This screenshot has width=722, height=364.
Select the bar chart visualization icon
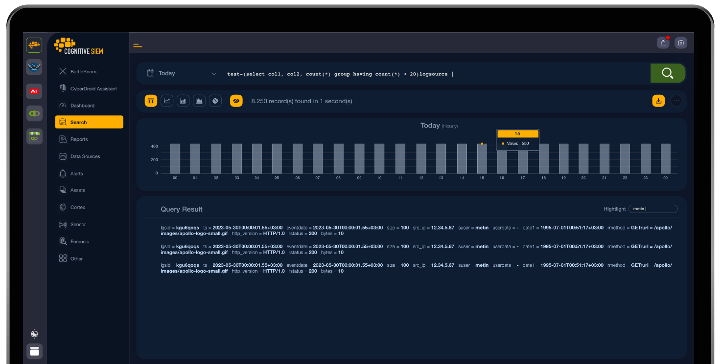183,101
